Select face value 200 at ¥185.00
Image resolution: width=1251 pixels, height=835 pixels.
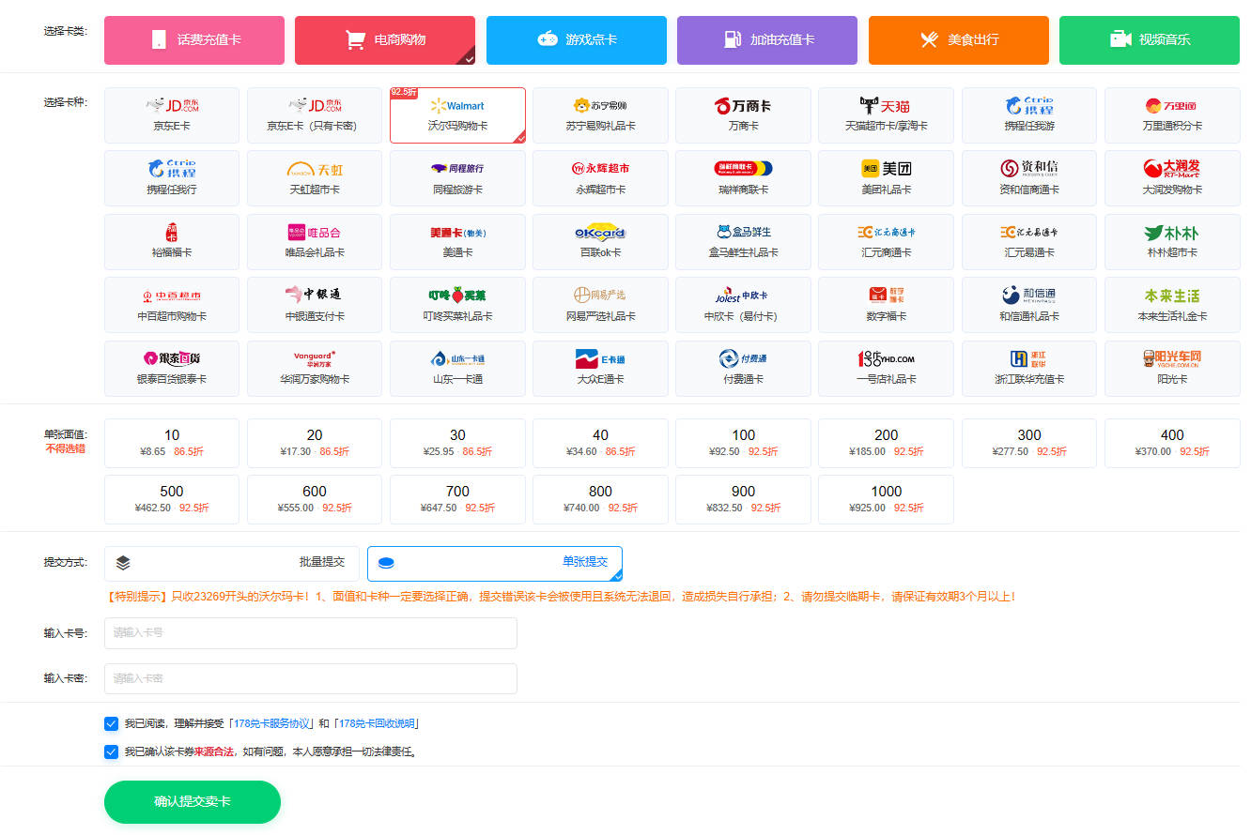point(887,443)
